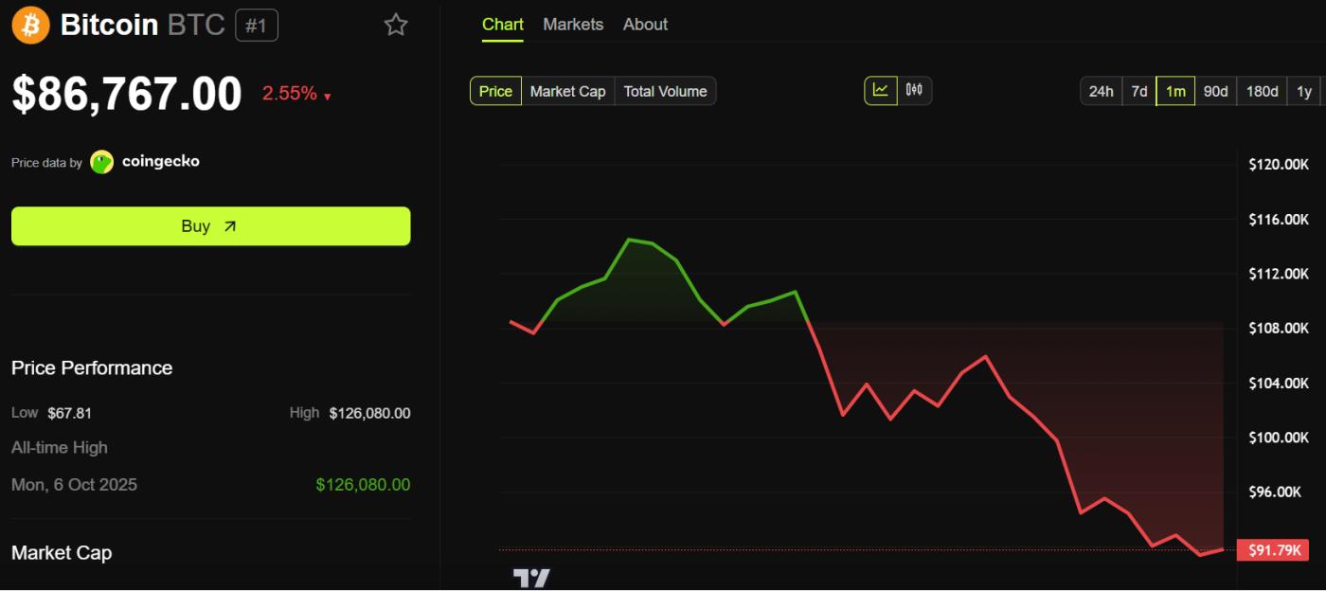The height and width of the screenshot is (591, 1326).
Task: Click the Bitcoin logo icon
Action: [30, 25]
